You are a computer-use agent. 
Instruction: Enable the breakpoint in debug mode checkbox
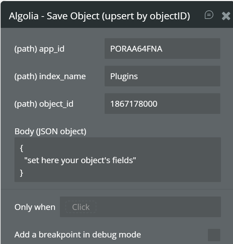pyautogui.click(x=214, y=235)
